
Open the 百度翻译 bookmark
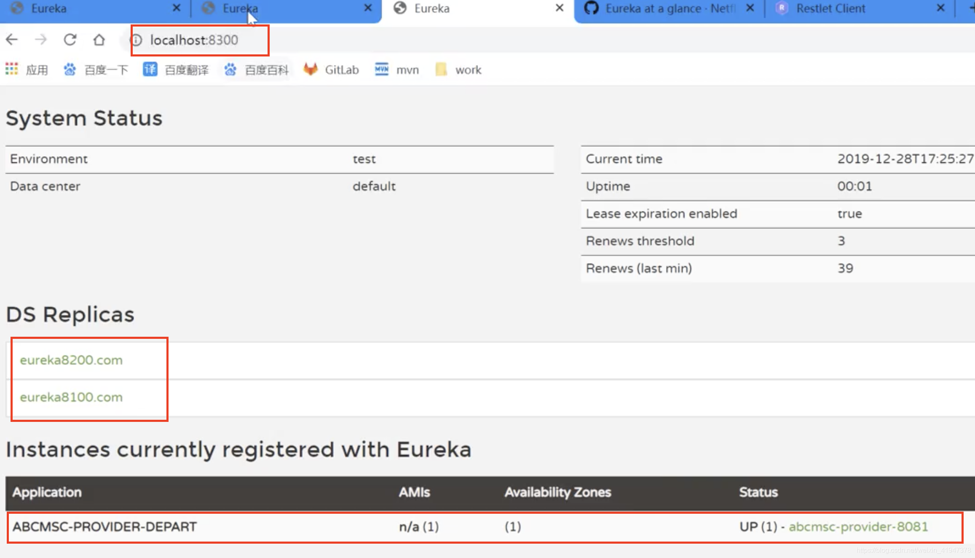tap(176, 70)
